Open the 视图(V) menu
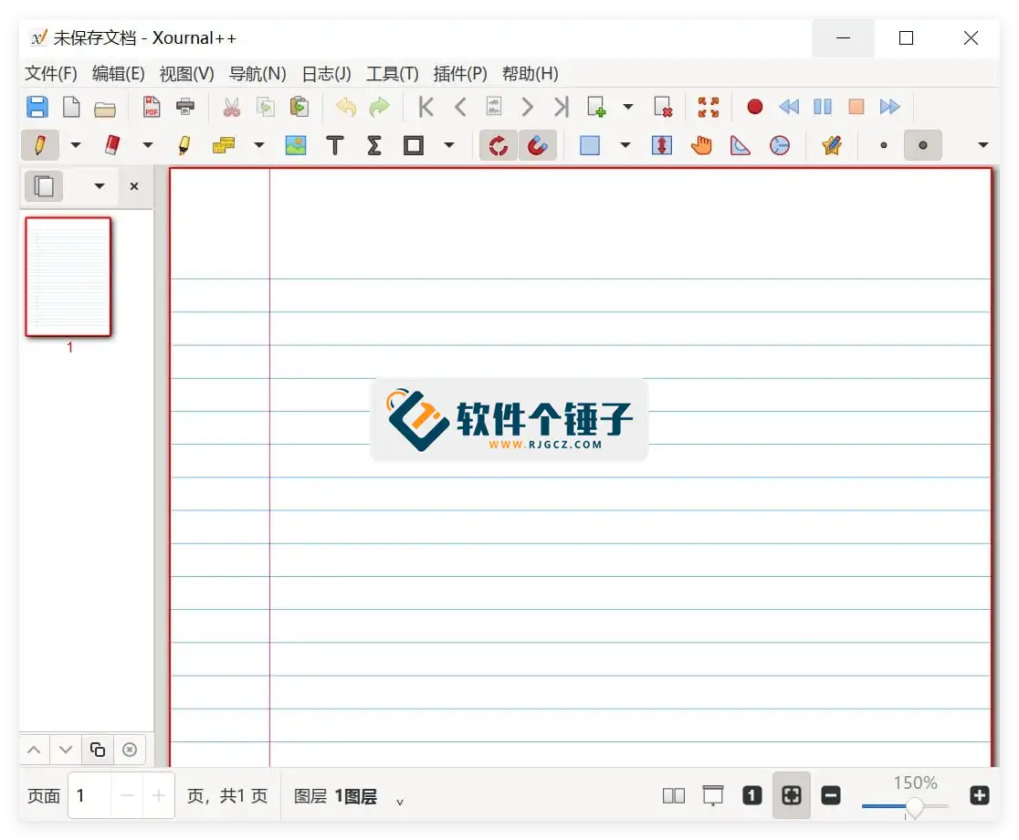Viewport: 1019px width, 840px height. point(186,73)
